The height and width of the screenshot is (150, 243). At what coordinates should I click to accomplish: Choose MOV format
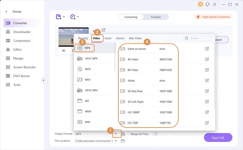[94, 69]
